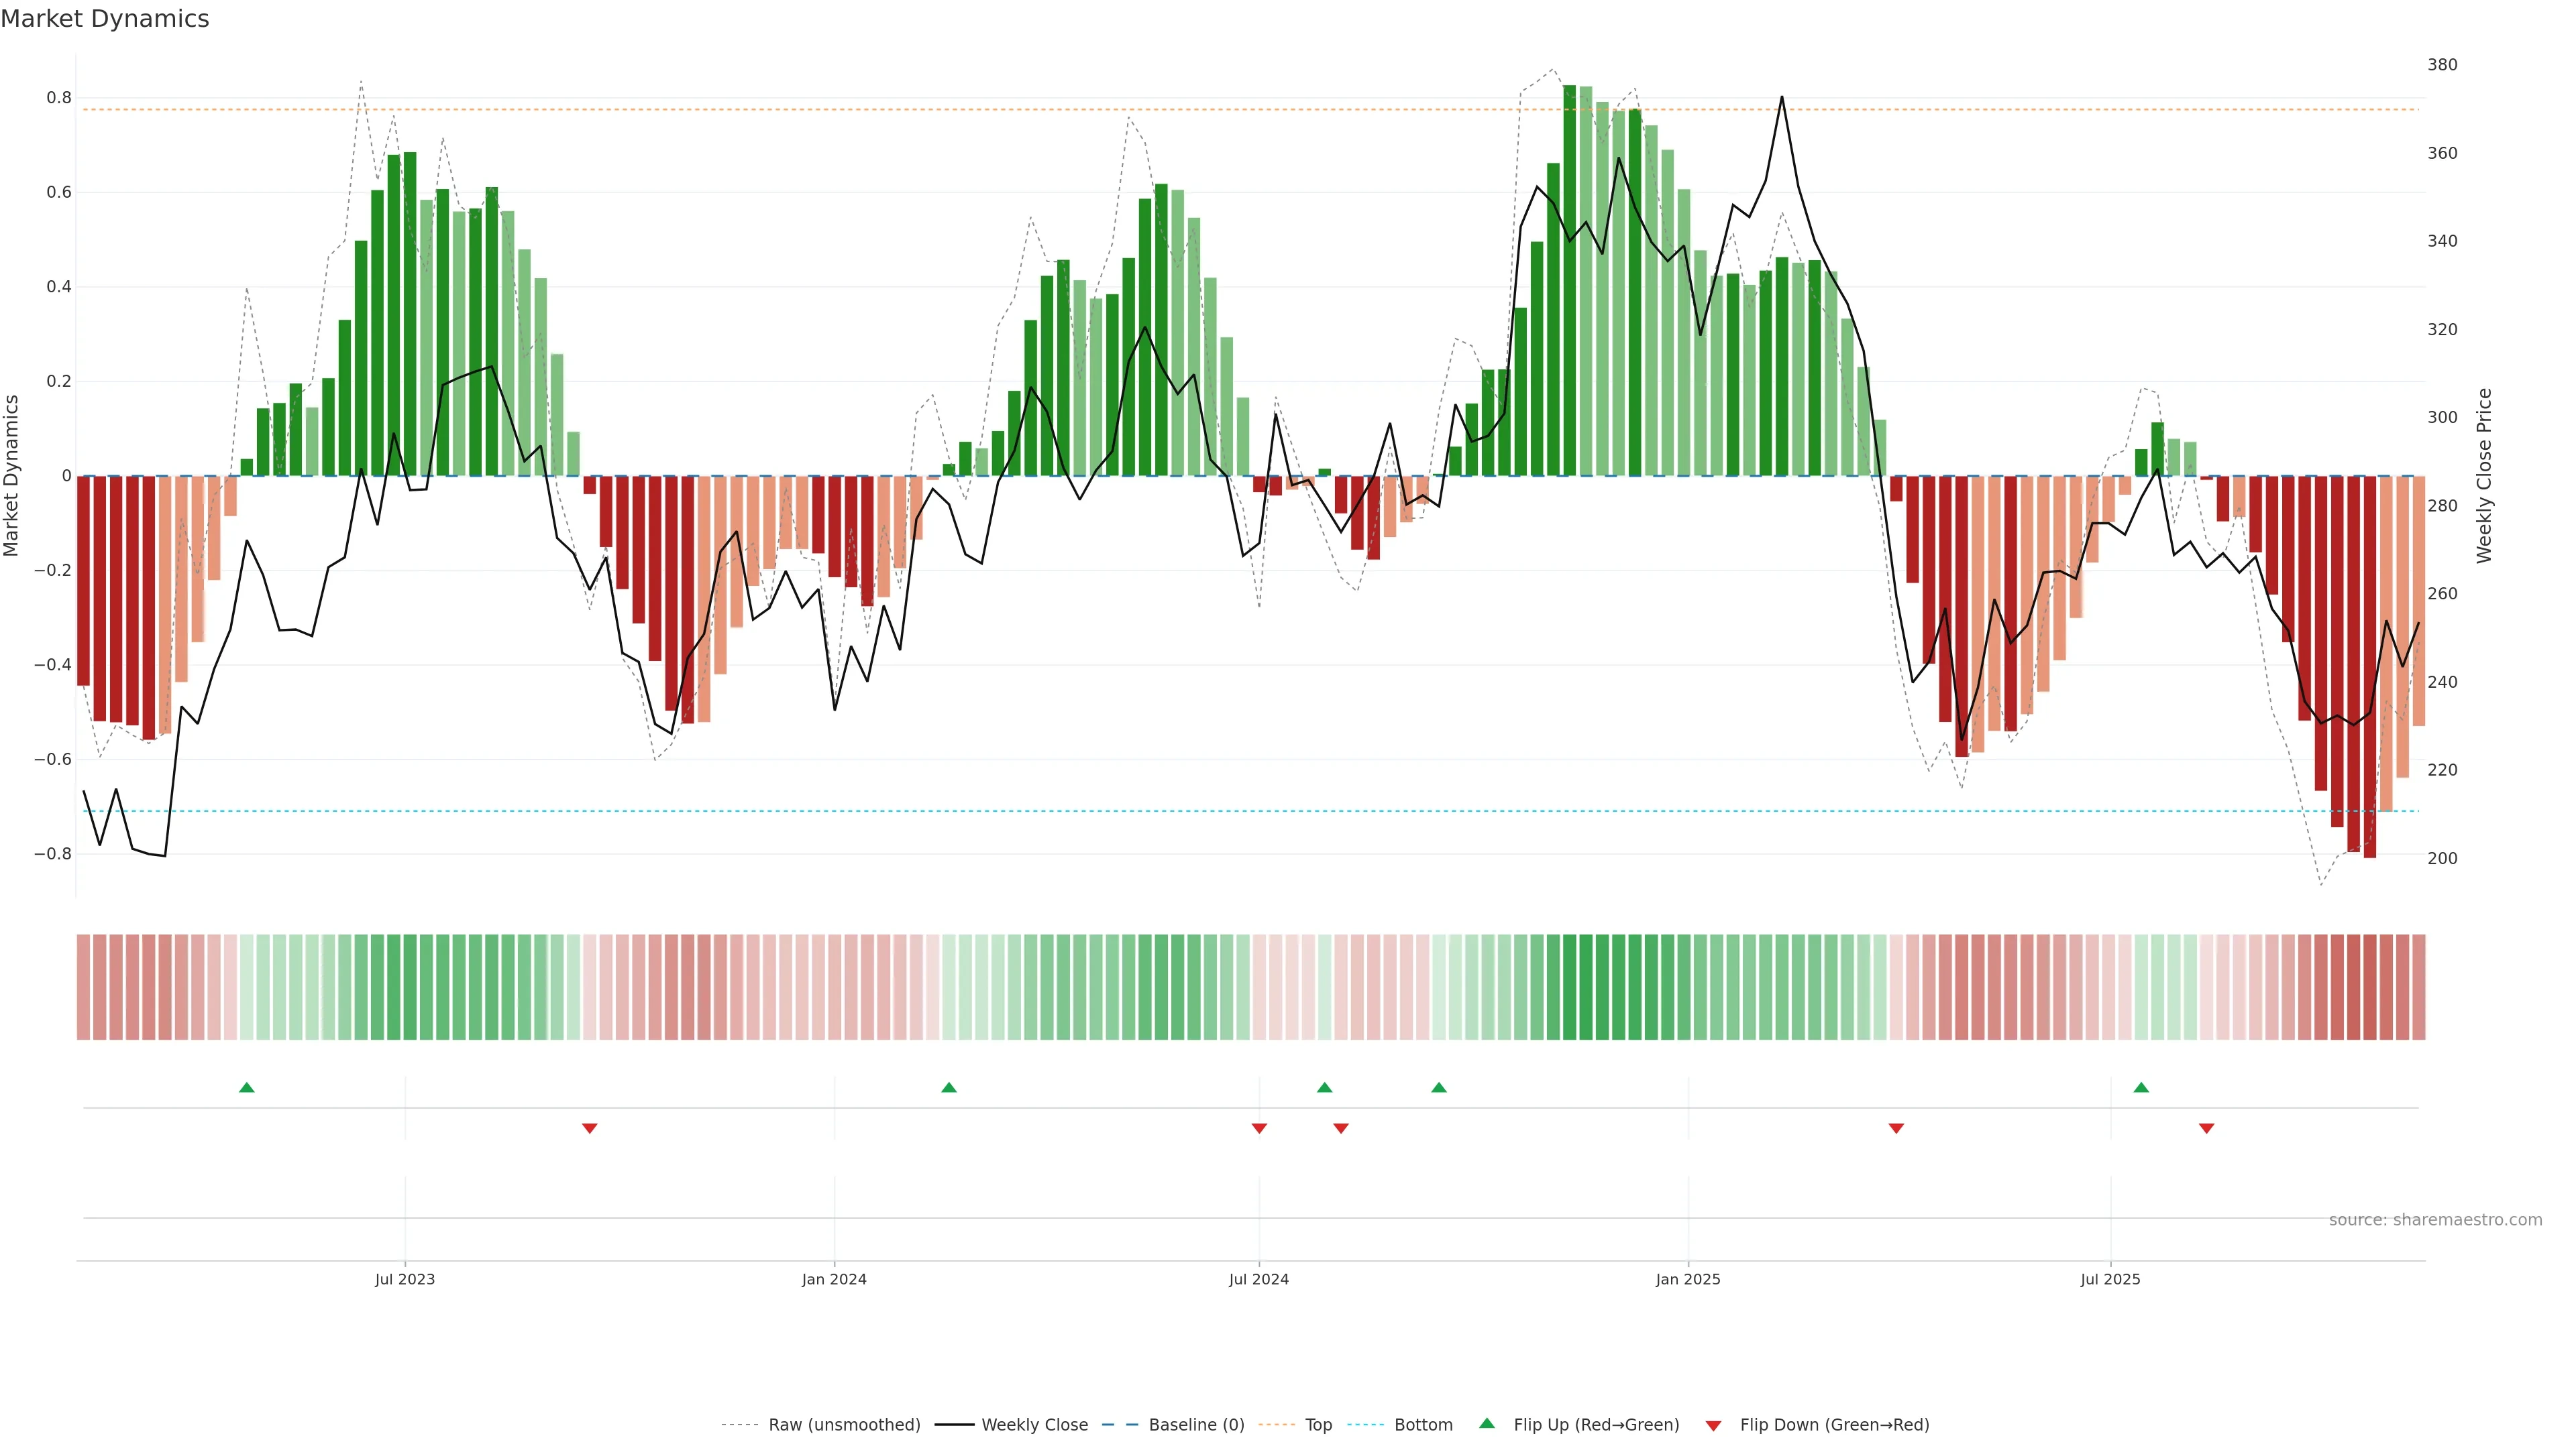The image size is (2576, 1448).
Task: Click the Weekly Close Price axis title
Action: coord(2484,476)
